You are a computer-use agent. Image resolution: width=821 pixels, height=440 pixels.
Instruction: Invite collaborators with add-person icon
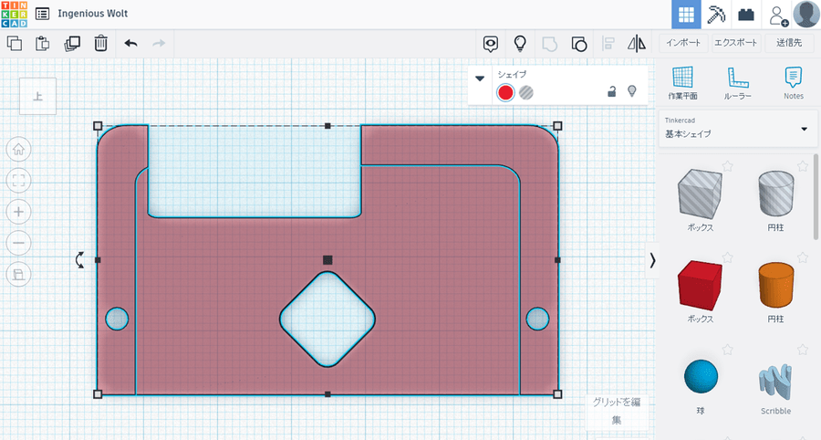pyautogui.click(x=778, y=16)
